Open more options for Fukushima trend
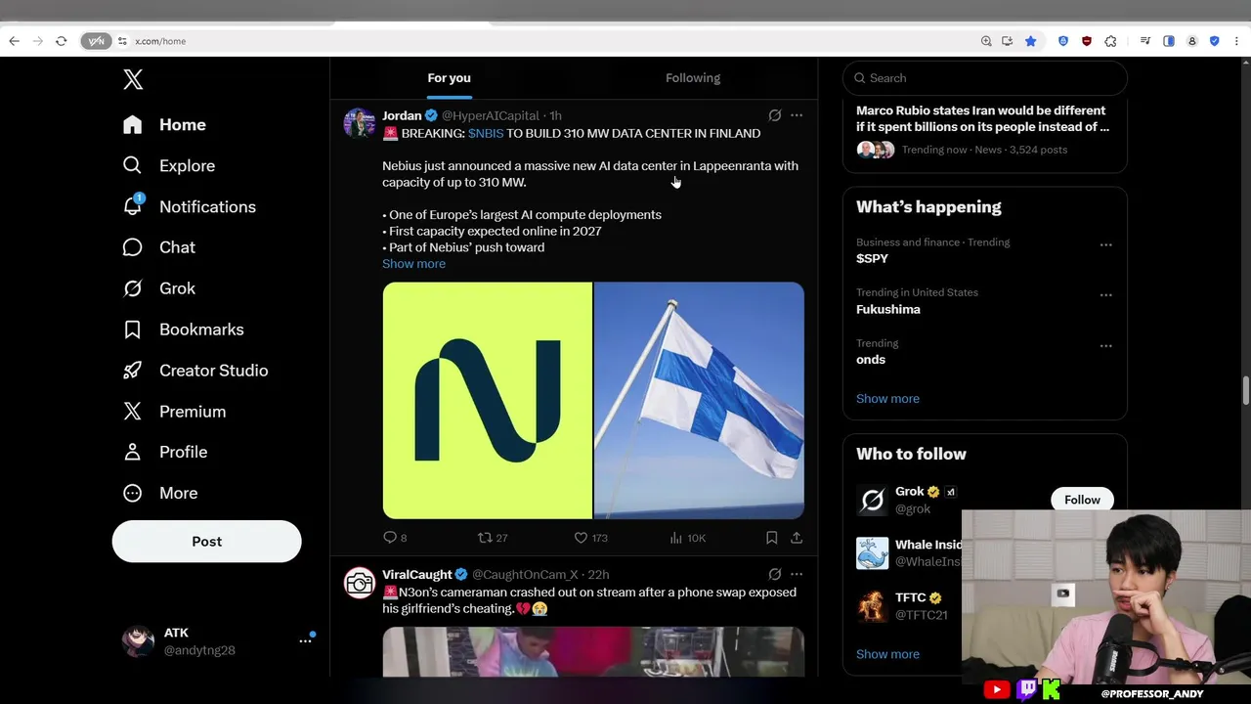 tap(1105, 295)
